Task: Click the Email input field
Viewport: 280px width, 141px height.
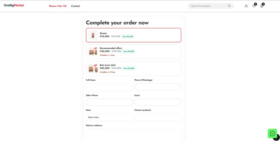Action: coord(157,102)
